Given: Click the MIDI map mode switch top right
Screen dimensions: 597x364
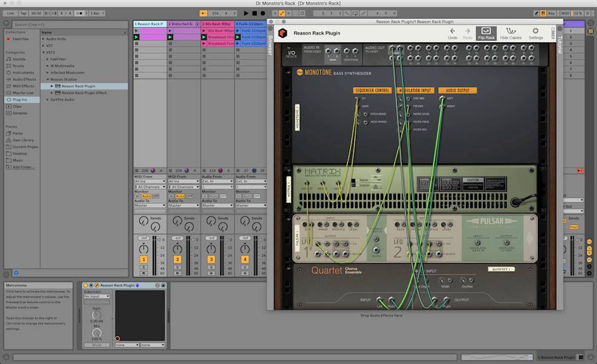Looking at the screenshot, I should (x=564, y=13).
